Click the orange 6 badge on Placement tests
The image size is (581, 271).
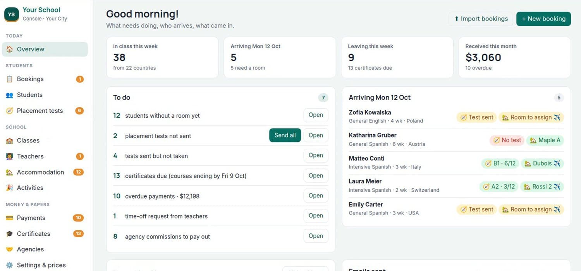point(79,111)
